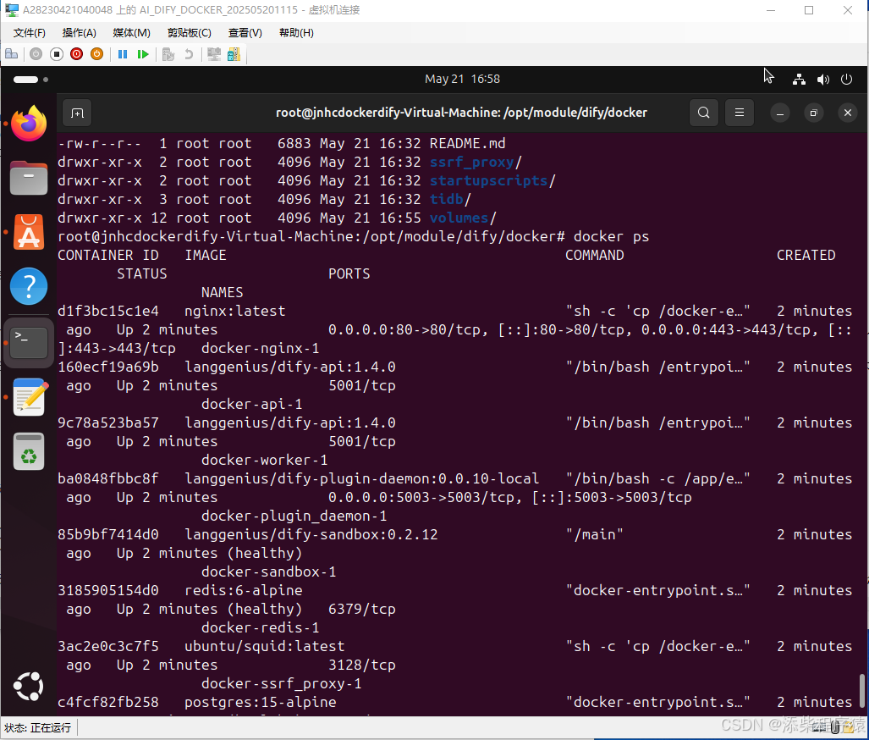Image resolution: width=869 pixels, height=740 pixels.
Task: Revert the VM with undo arrow icon
Action: [x=189, y=54]
